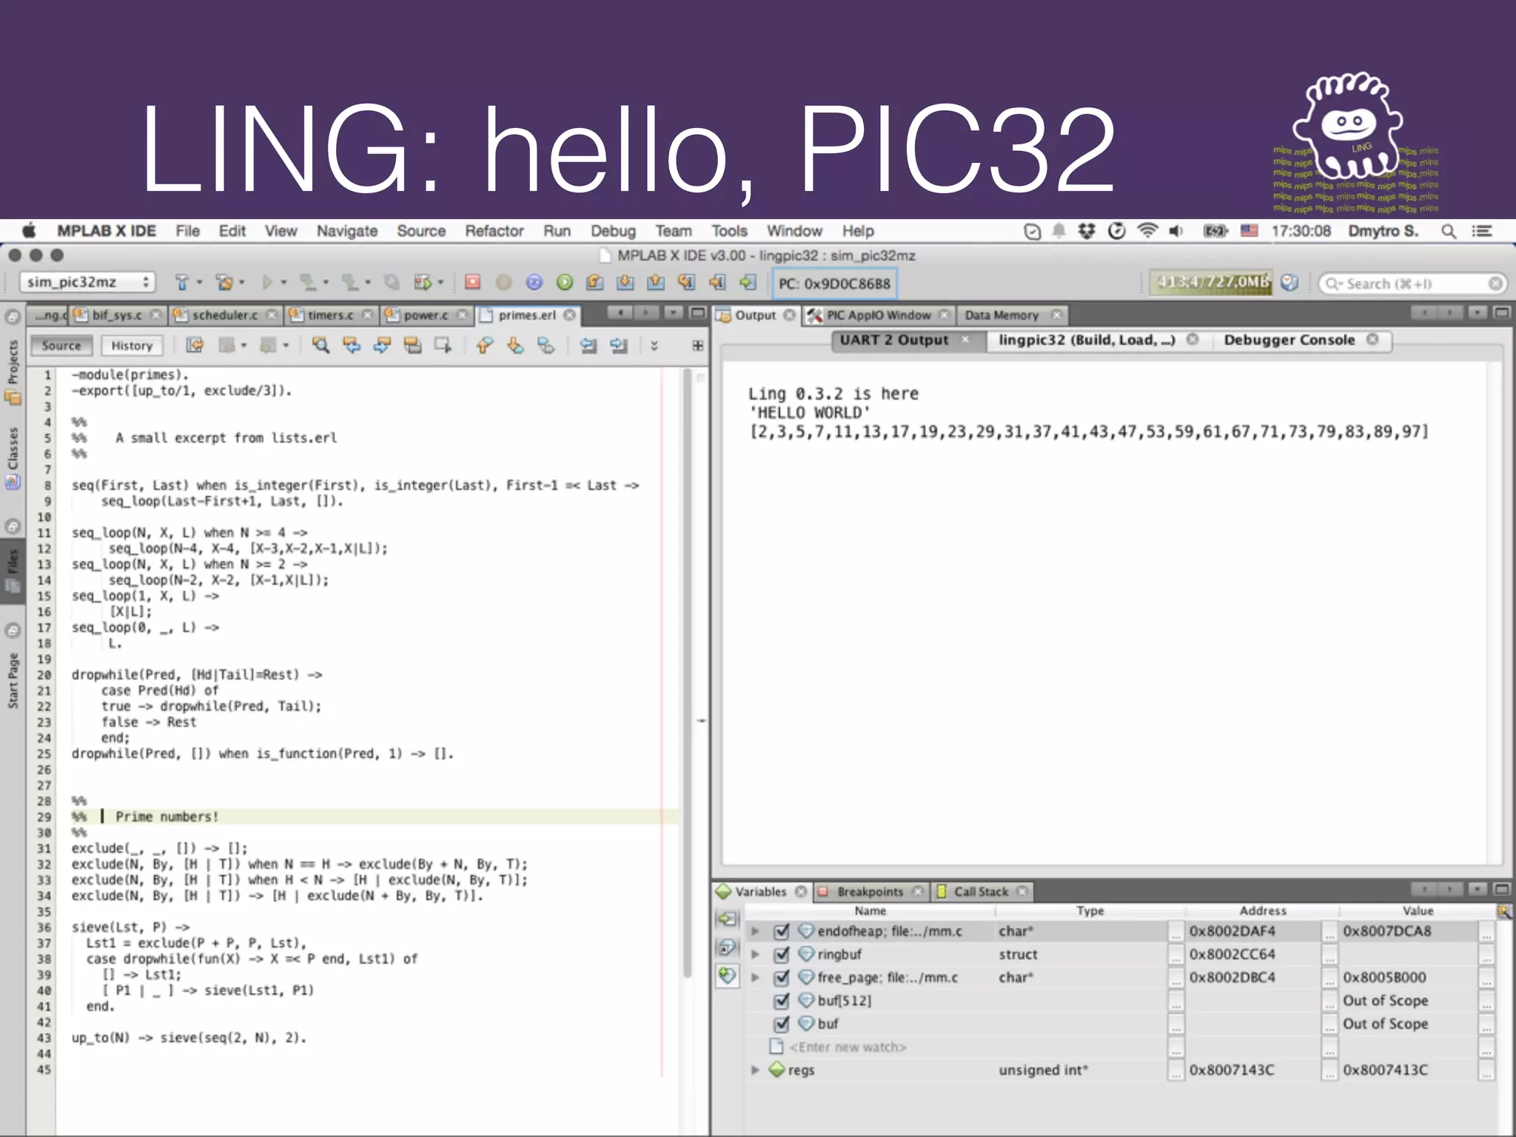Click the Toggle Bookmark editor icon
1516x1137 pixels.
click(546, 345)
